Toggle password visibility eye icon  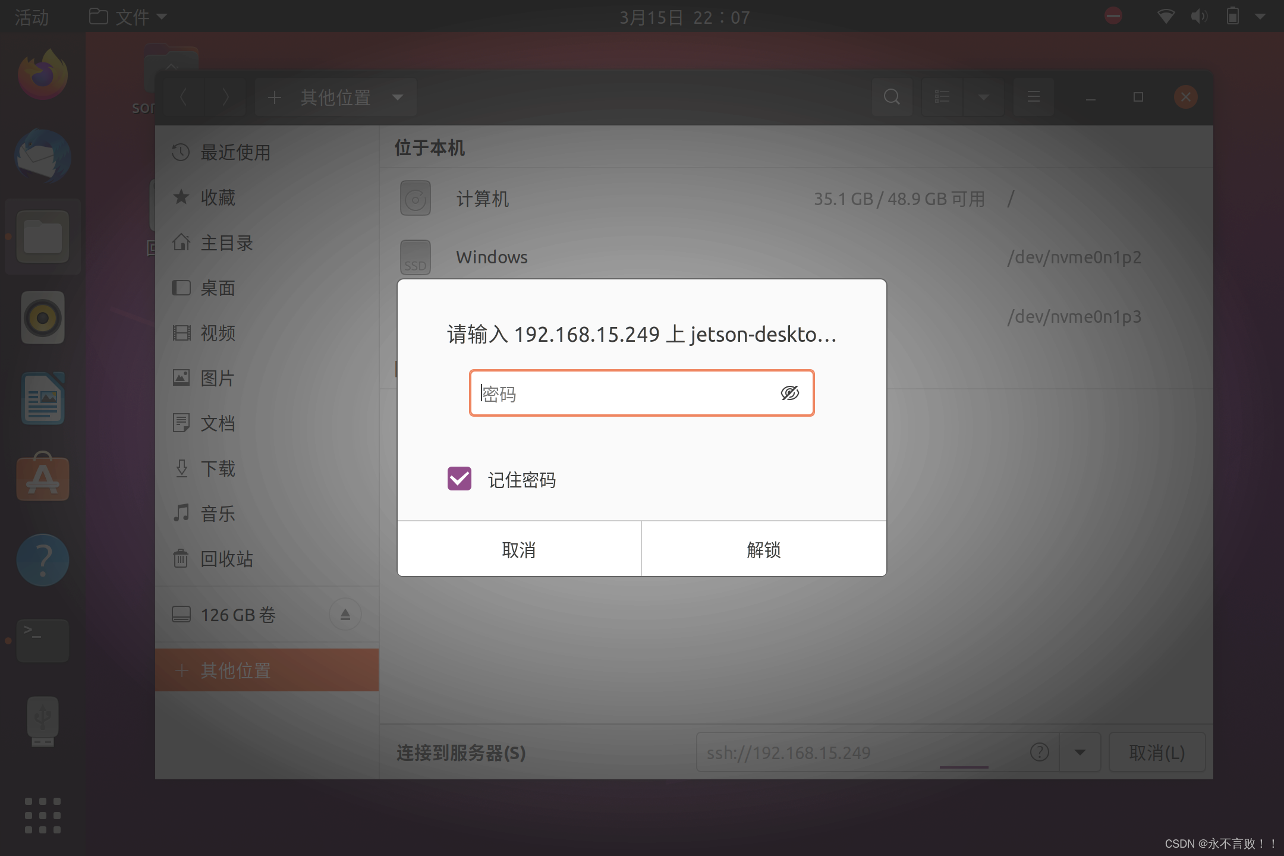[789, 393]
